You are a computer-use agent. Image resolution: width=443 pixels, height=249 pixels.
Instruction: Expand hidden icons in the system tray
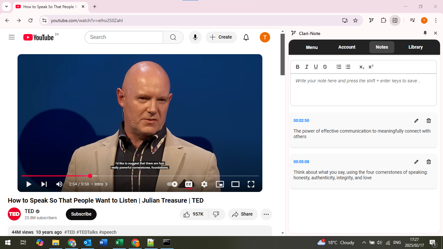pyautogui.click(x=364, y=242)
